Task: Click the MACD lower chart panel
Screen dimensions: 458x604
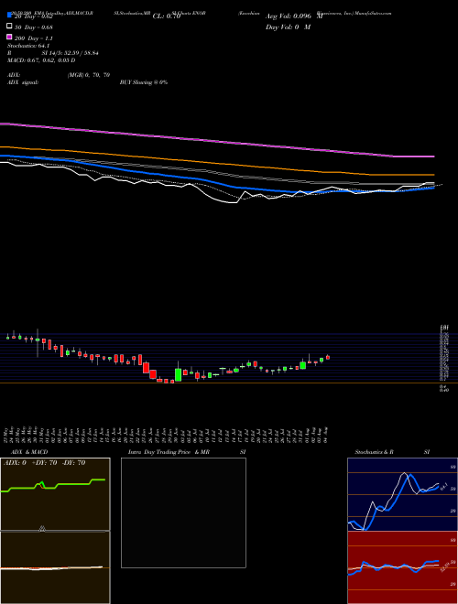Action: pyautogui.click(x=55, y=567)
